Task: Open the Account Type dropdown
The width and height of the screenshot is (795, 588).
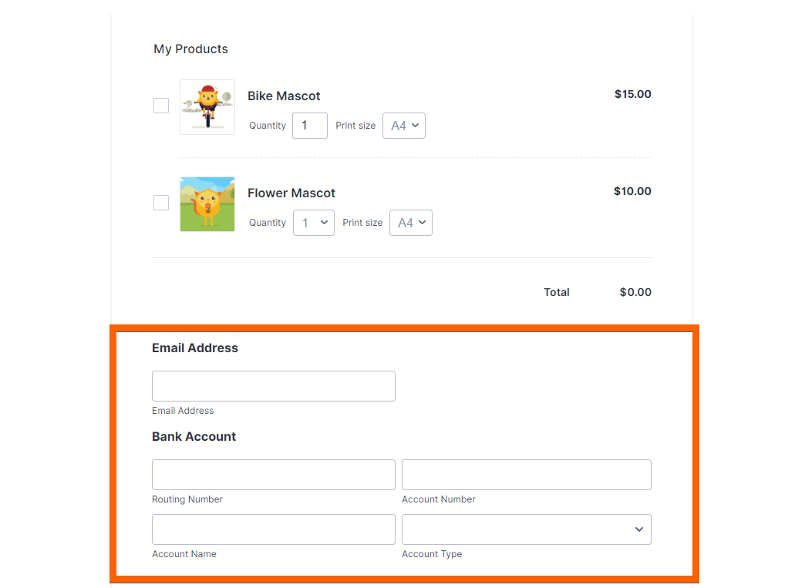Action: [527, 529]
